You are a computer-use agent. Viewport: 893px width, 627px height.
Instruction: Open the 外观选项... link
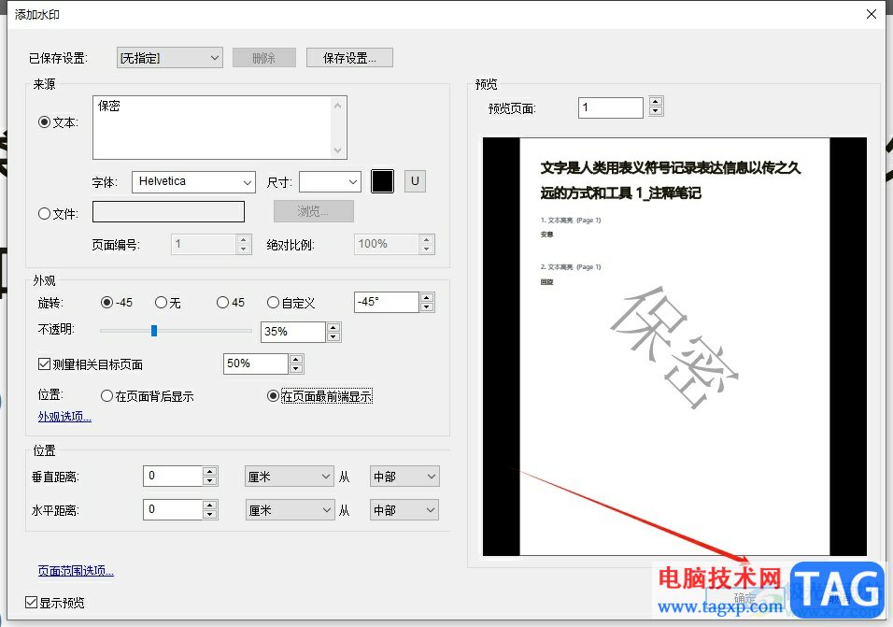click(64, 417)
